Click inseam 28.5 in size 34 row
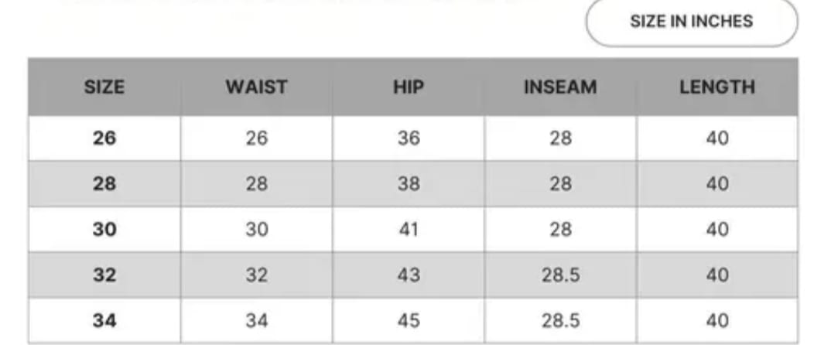This screenshot has width=831, height=345. [x=560, y=320]
